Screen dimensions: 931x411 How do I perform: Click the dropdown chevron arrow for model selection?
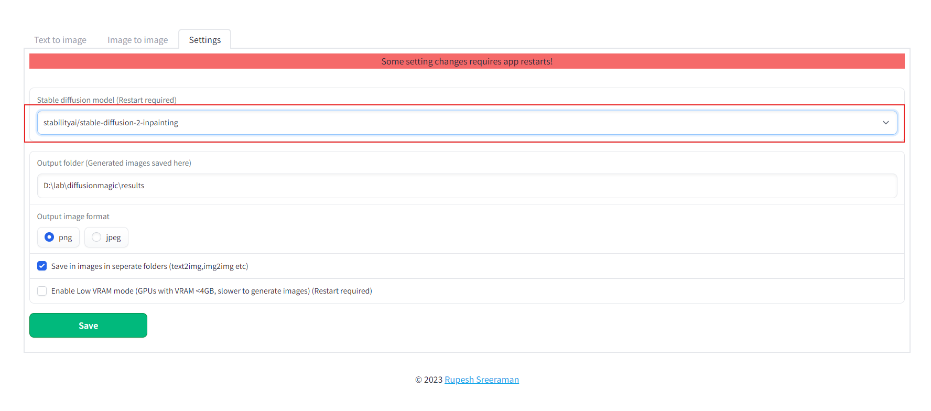885,123
